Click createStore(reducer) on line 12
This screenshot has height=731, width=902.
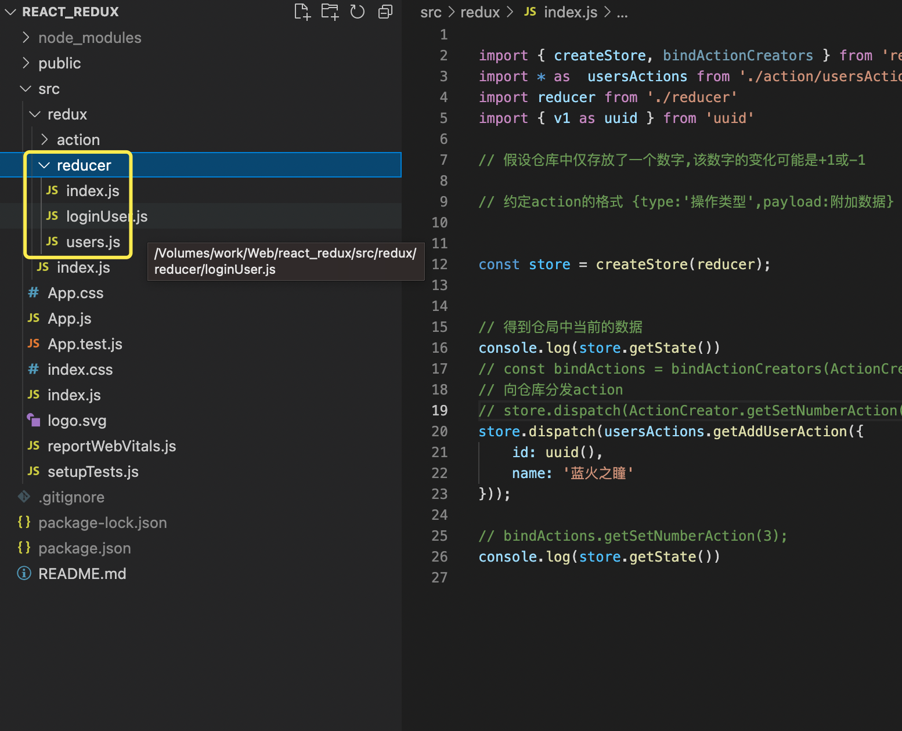[x=679, y=265]
